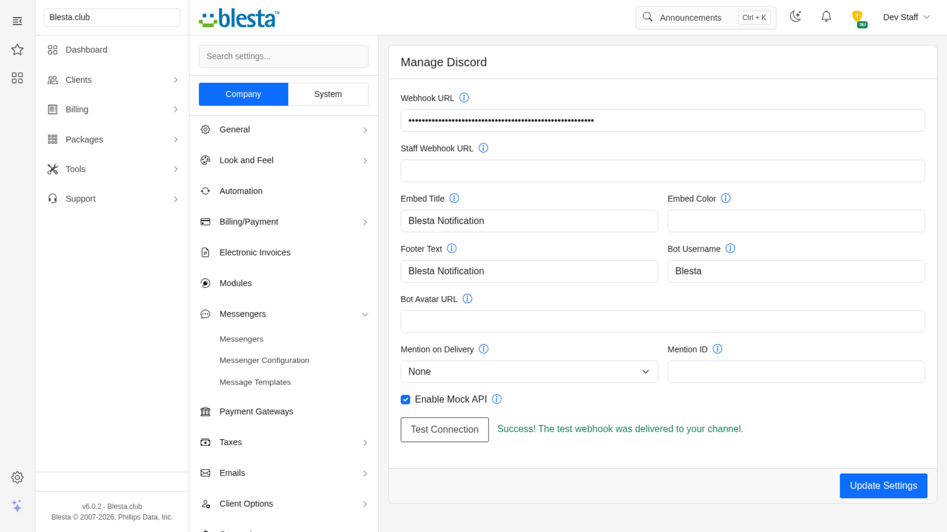Screen dimensions: 947x532
Task: Open the Mention on Delivery dropdown
Action: pyautogui.click(x=529, y=372)
